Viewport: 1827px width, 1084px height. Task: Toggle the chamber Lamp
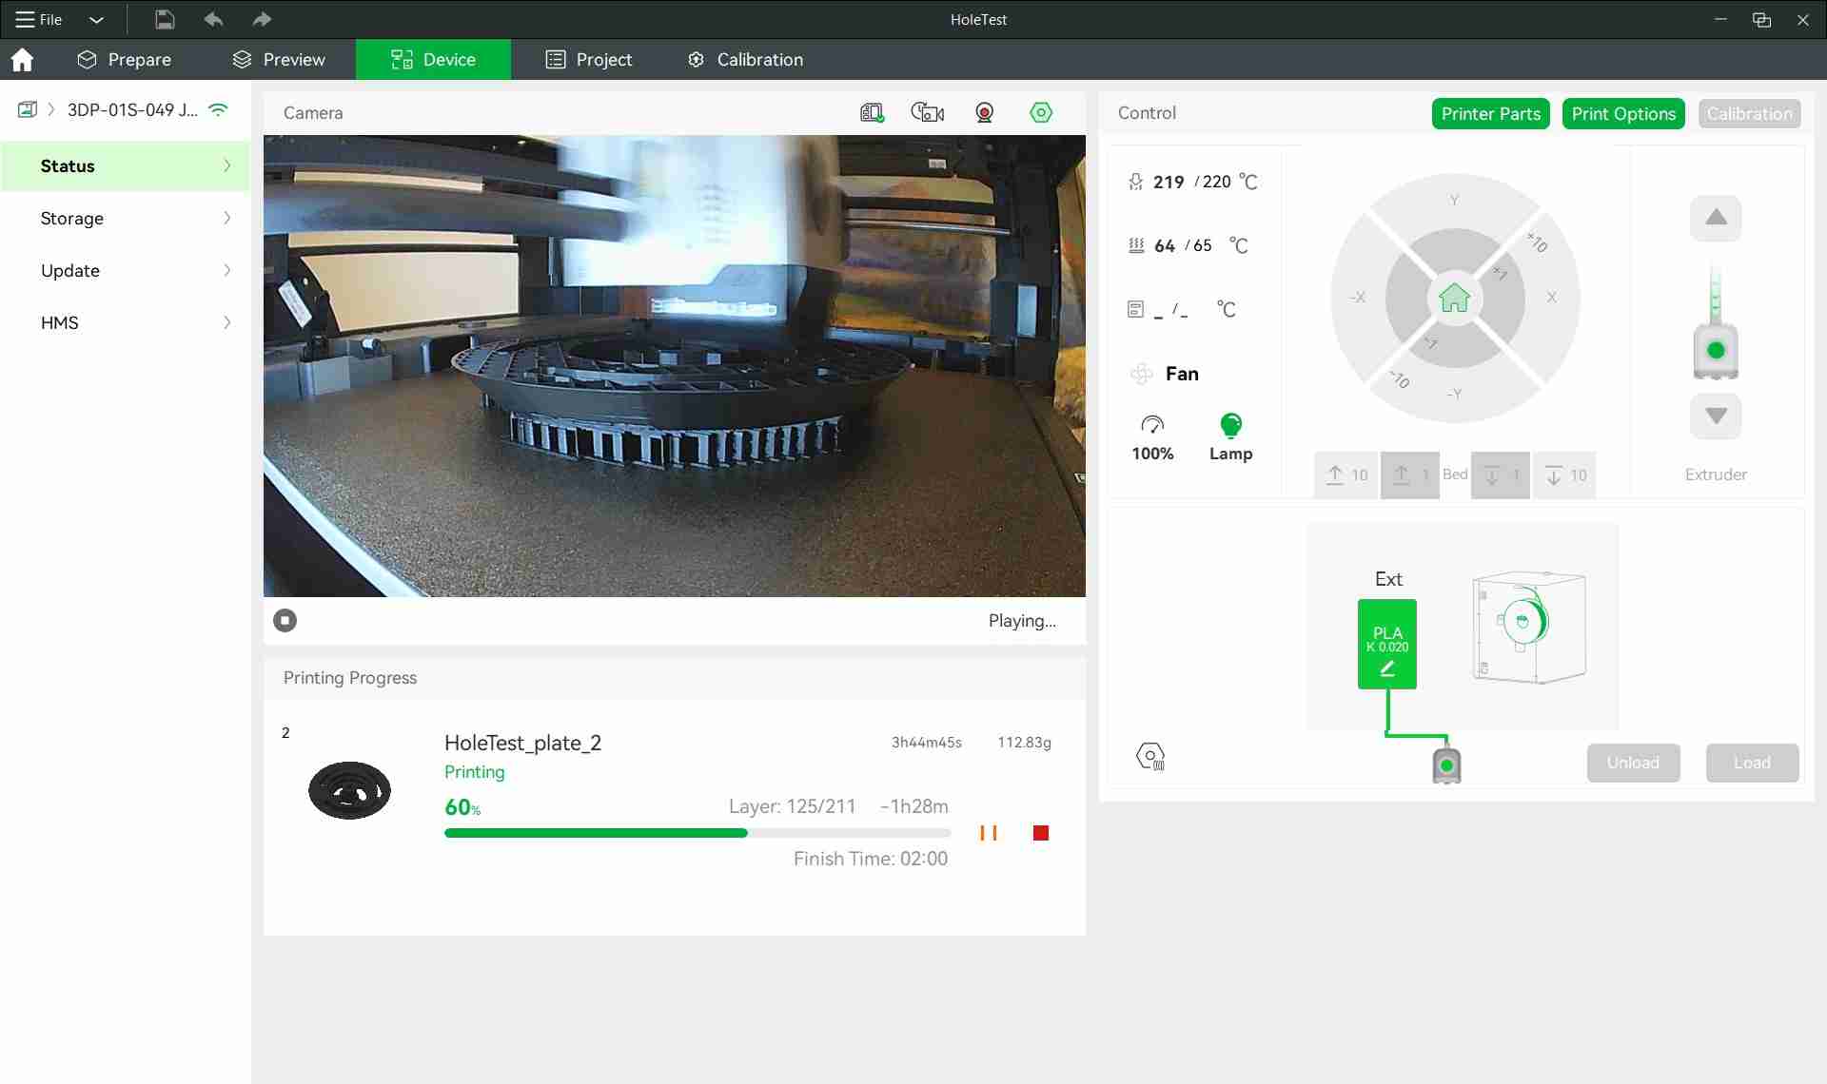(x=1230, y=438)
